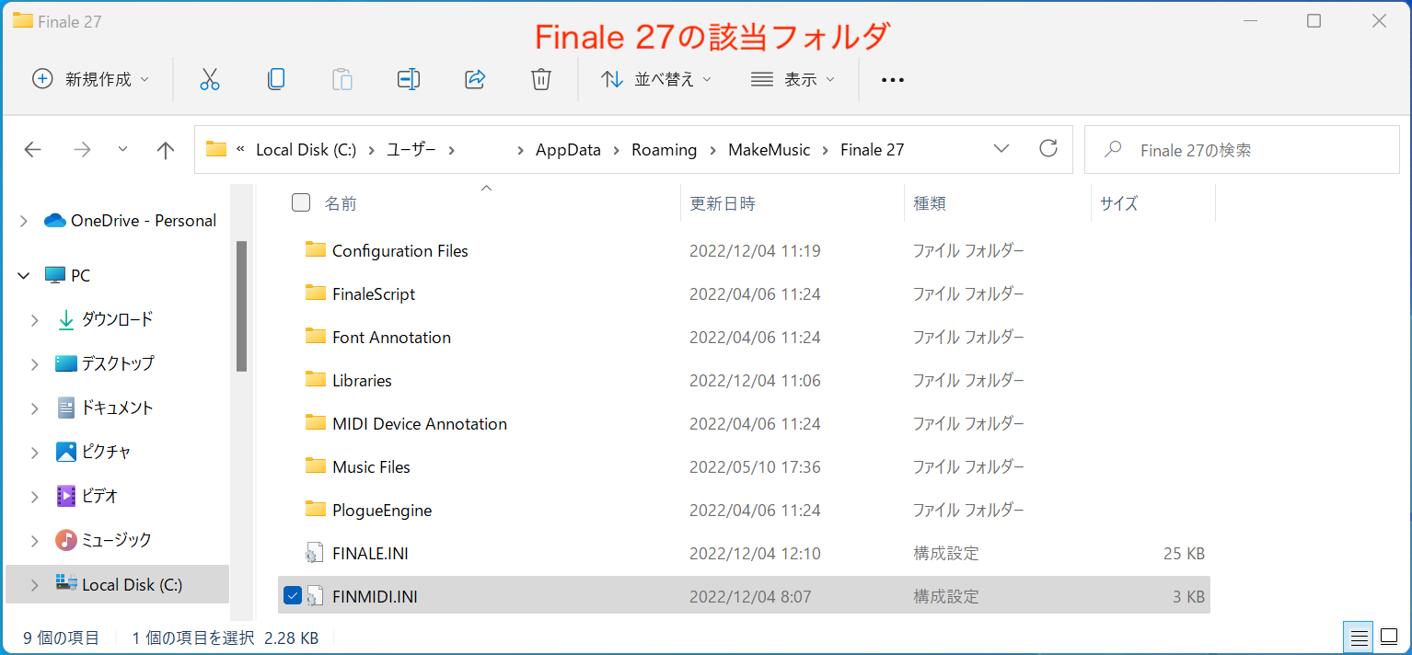This screenshot has height=655, width=1412.
Task: Navigate to AppData in breadcrumb
Action: pos(568,150)
